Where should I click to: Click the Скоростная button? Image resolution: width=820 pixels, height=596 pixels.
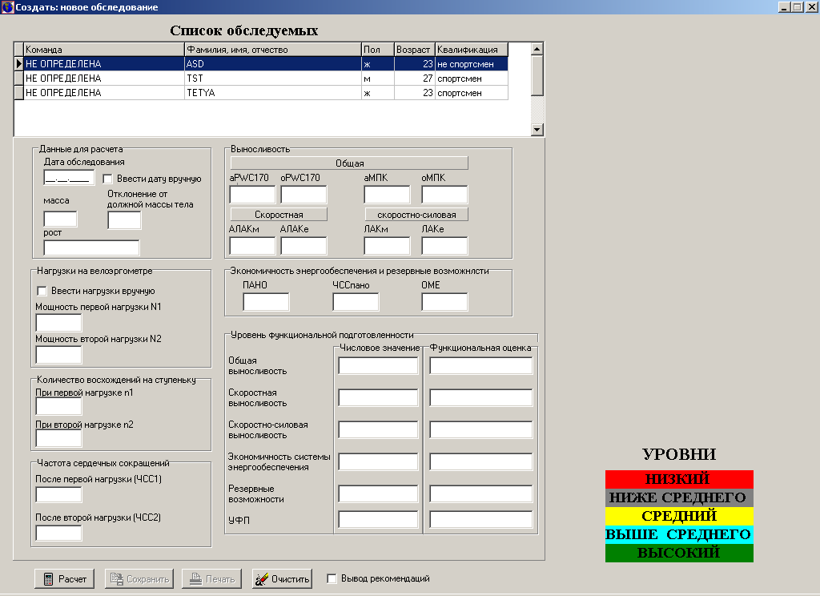pyautogui.click(x=279, y=215)
